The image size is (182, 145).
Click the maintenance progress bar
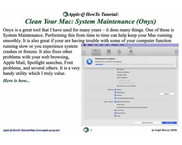pyautogui.click(x=134, y=65)
